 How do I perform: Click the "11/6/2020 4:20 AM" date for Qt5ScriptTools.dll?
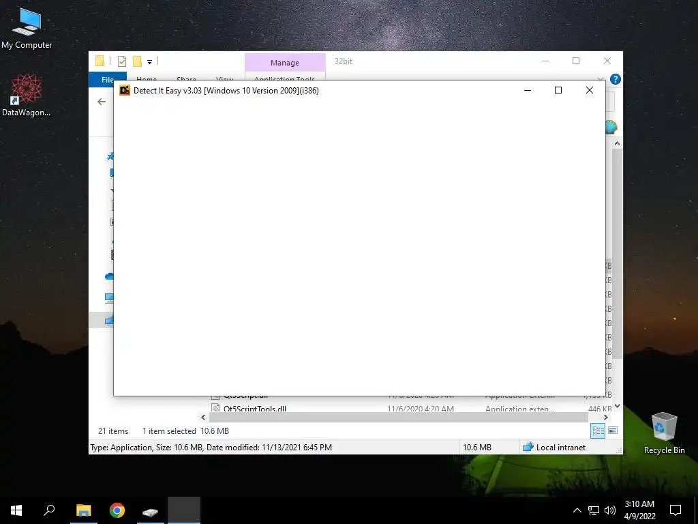pyautogui.click(x=420, y=409)
